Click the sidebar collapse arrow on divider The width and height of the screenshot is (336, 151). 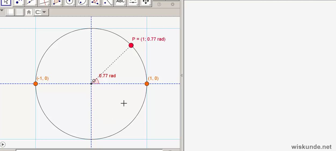click(x=181, y=76)
